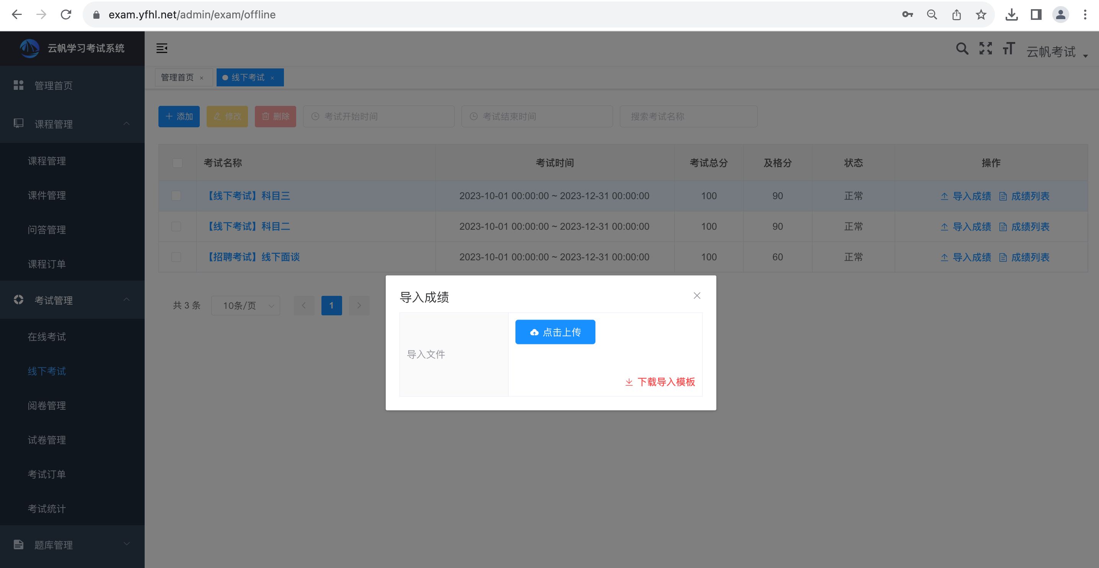This screenshot has height=568, width=1099.
Task: Click browser bookmark star icon
Action: click(981, 15)
